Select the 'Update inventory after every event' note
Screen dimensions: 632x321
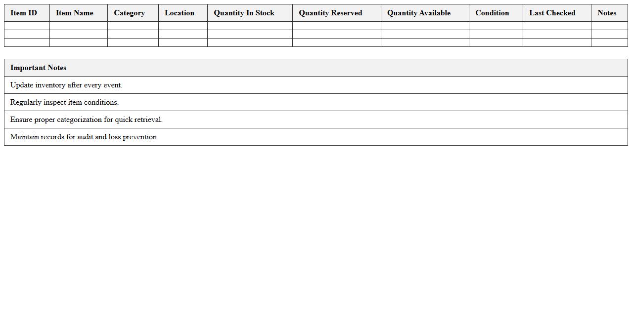66,85
